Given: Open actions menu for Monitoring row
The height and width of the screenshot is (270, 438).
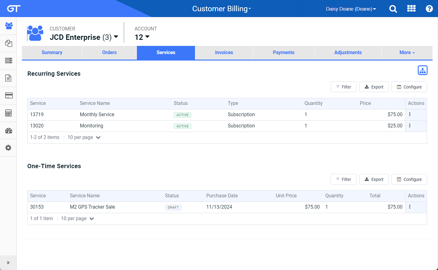Looking at the screenshot, I should click(x=410, y=126).
